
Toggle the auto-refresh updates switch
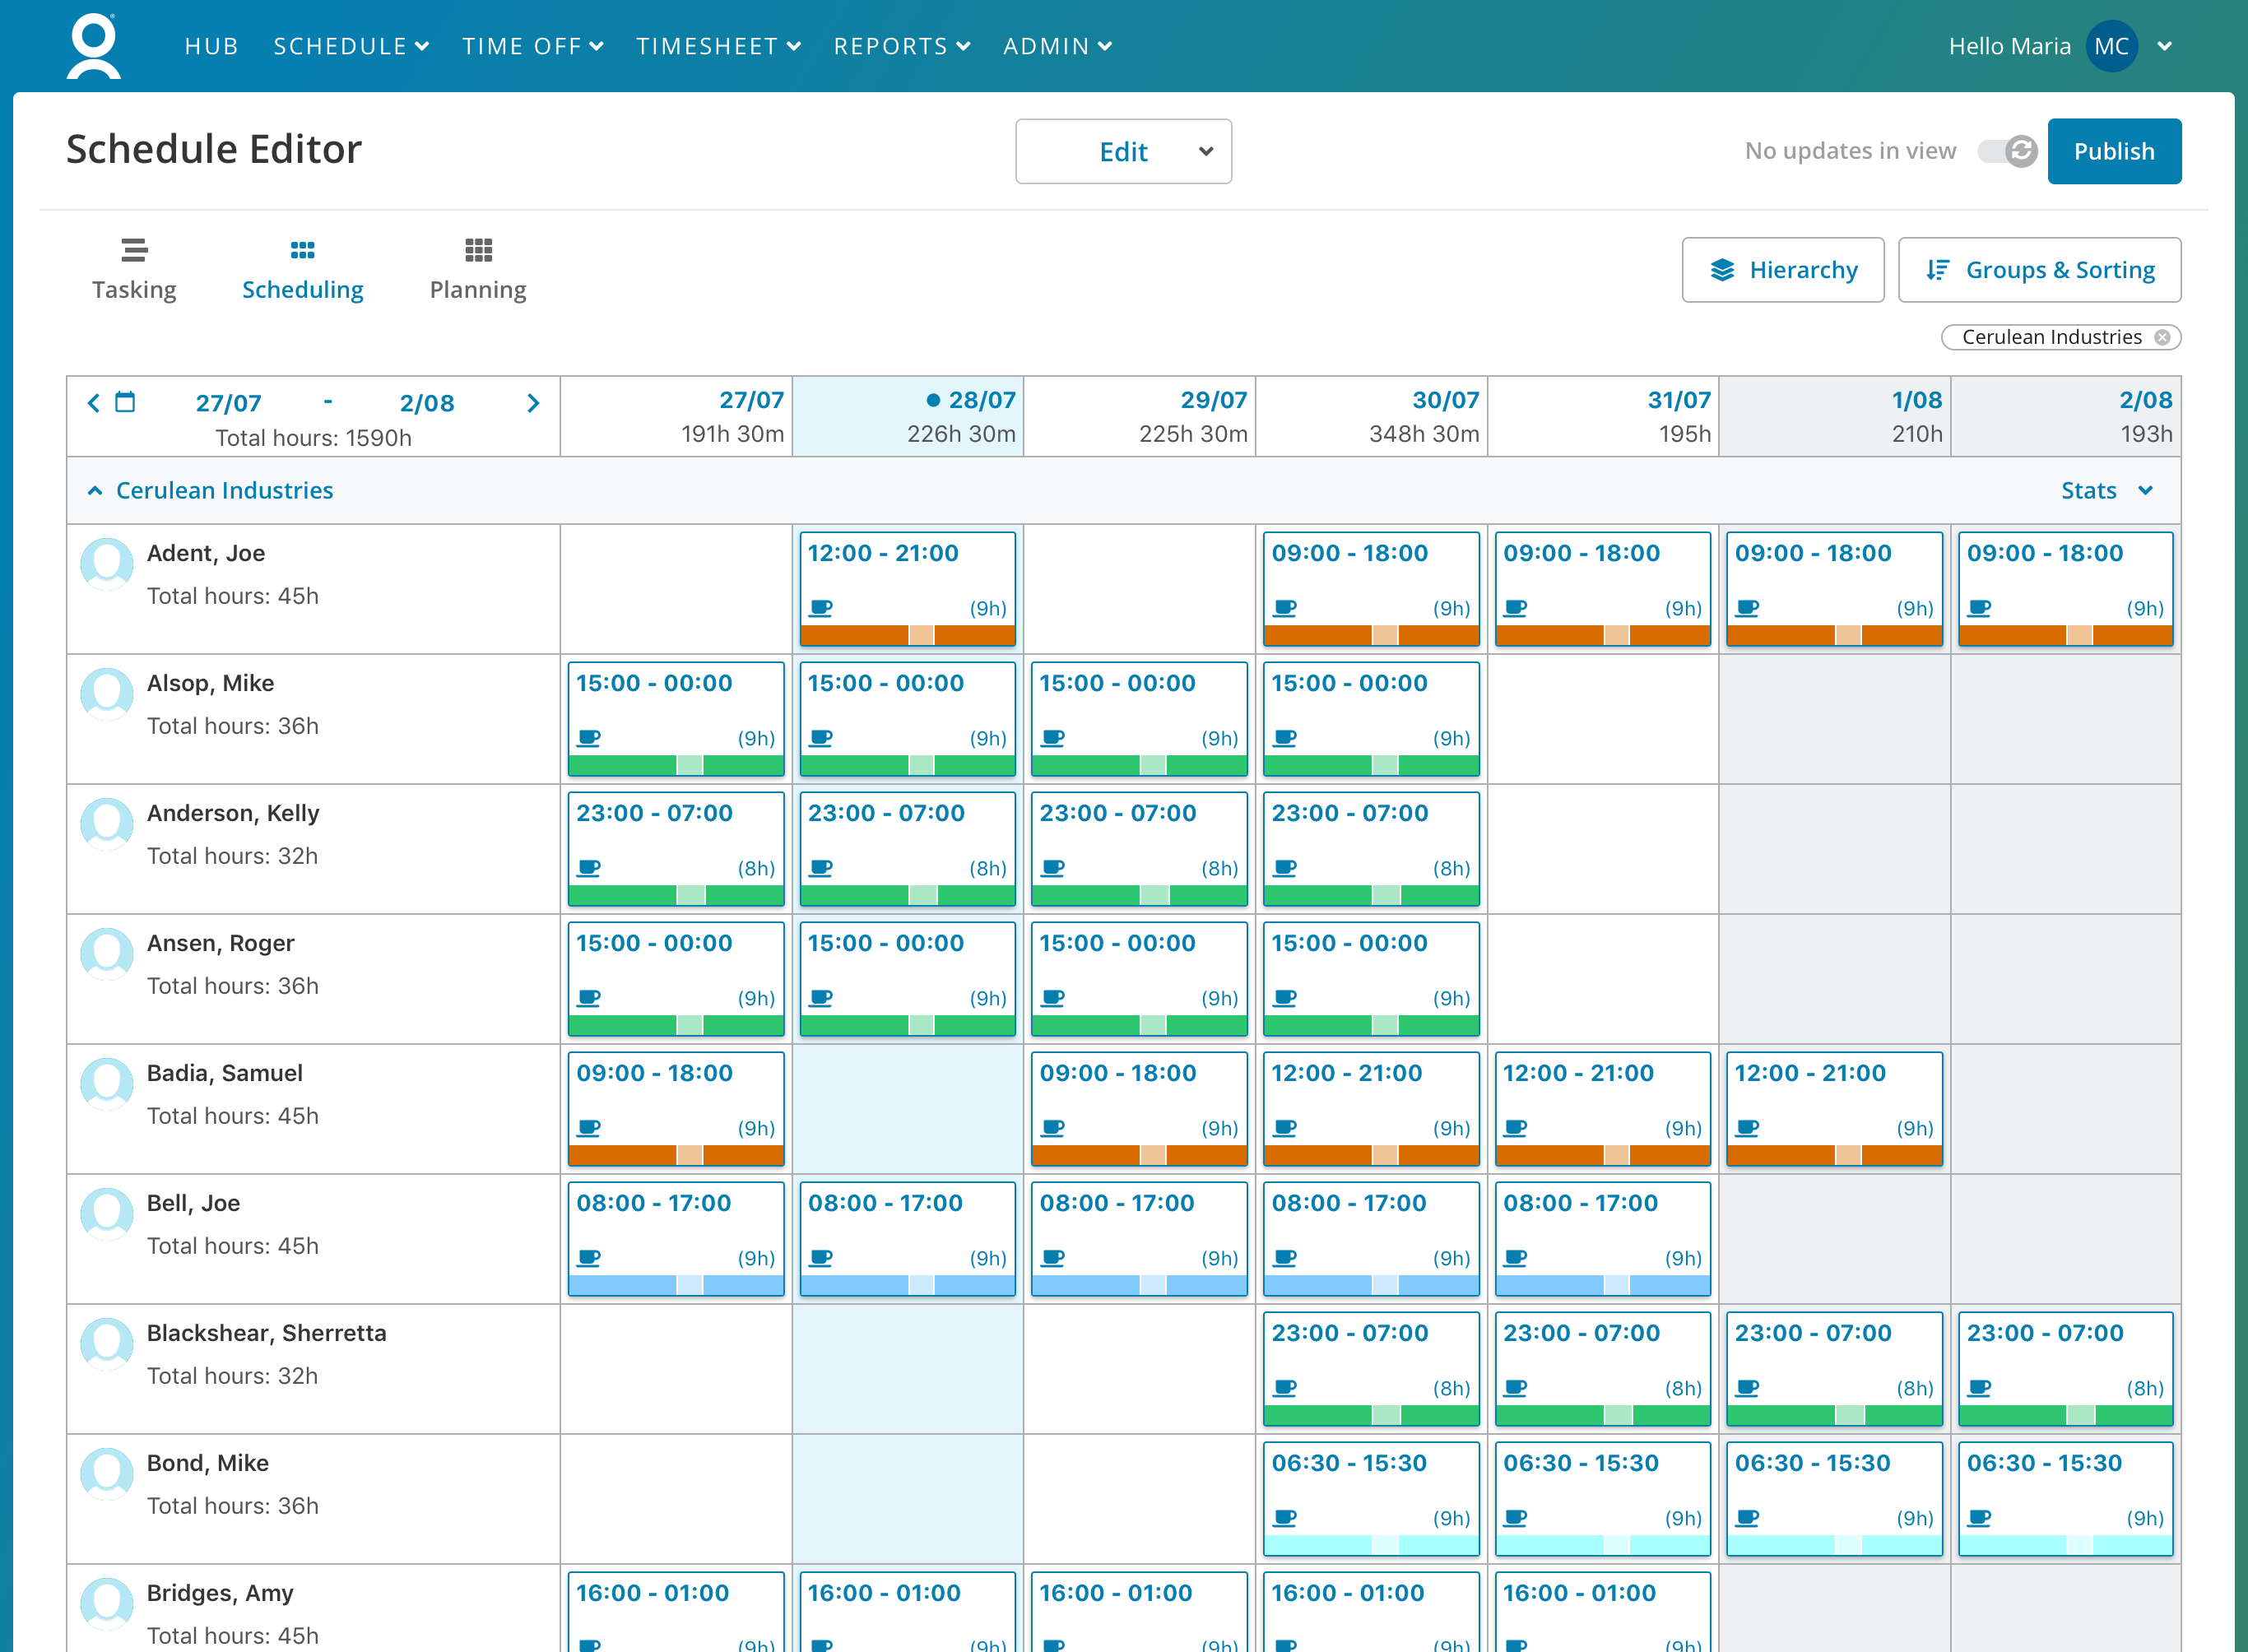coord(2006,151)
